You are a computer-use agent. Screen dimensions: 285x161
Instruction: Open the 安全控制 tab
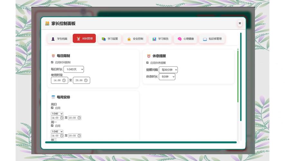pyautogui.click(x=135, y=39)
